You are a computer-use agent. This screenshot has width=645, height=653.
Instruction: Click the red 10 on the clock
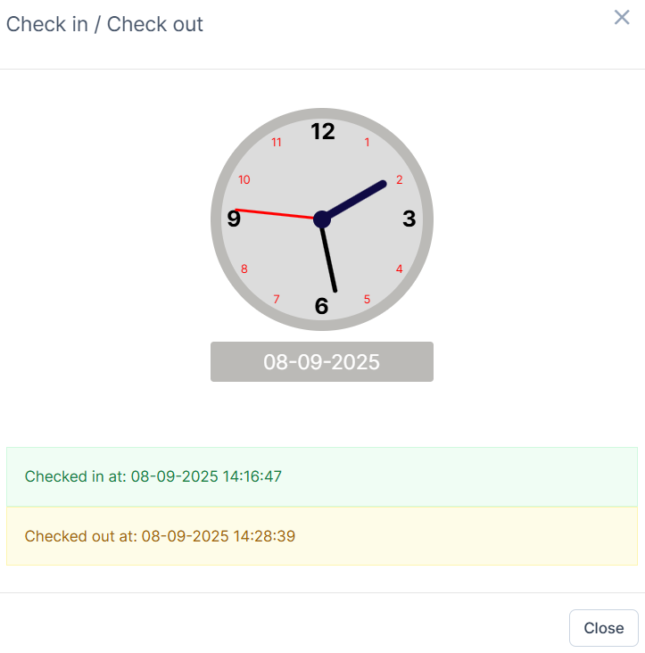(244, 179)
